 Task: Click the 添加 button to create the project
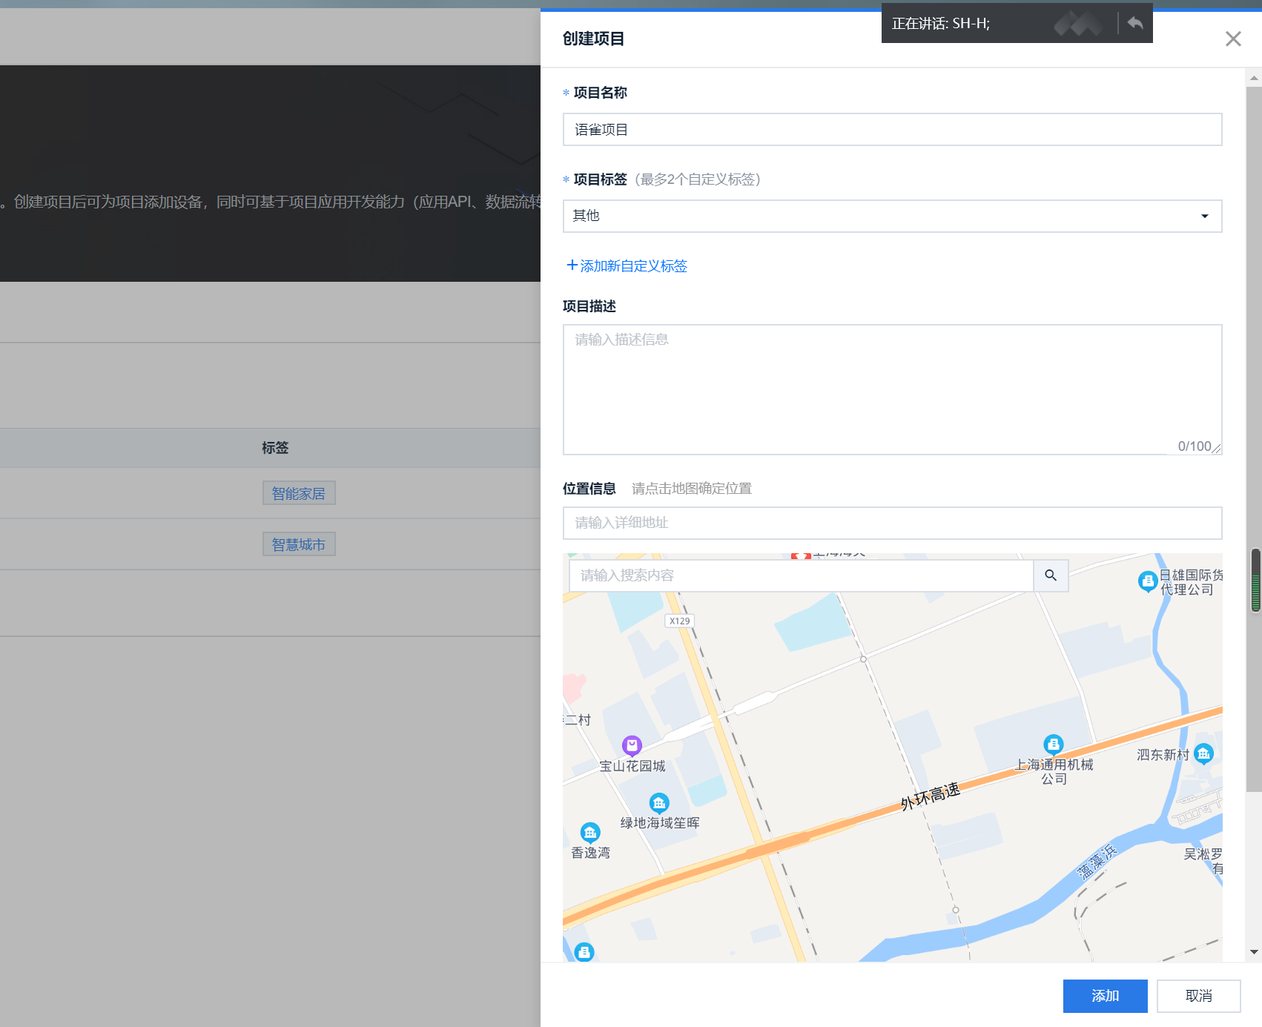[x=1105, y=996]
